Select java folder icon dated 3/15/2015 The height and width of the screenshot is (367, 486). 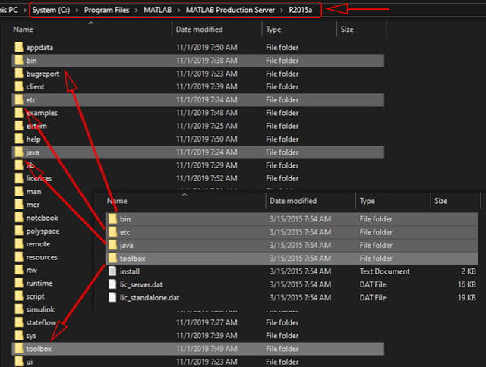pos(113,245)
